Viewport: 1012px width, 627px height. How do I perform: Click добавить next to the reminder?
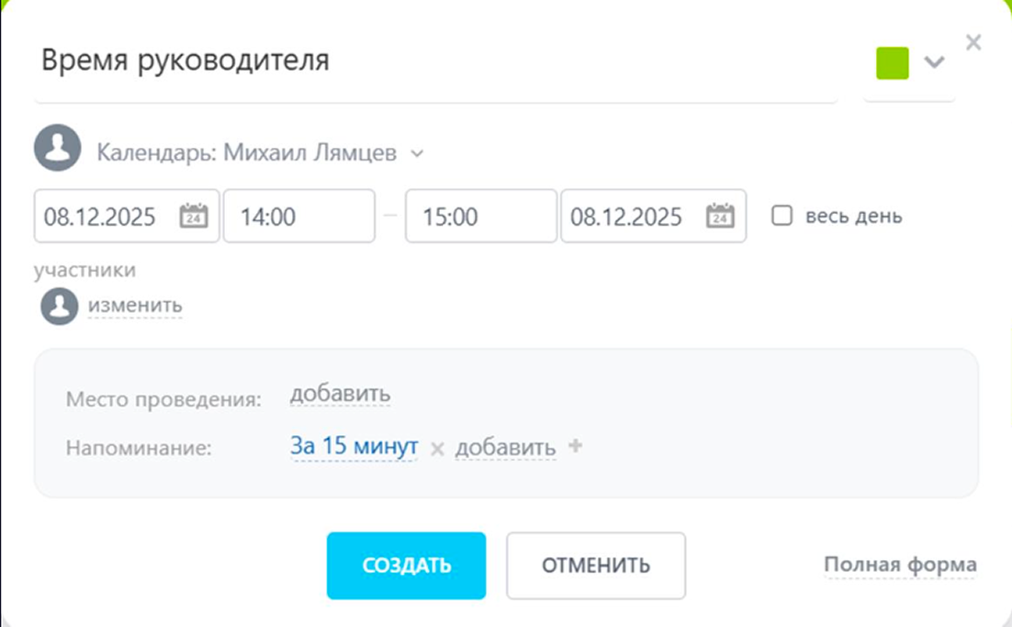[x=505, y=448]
